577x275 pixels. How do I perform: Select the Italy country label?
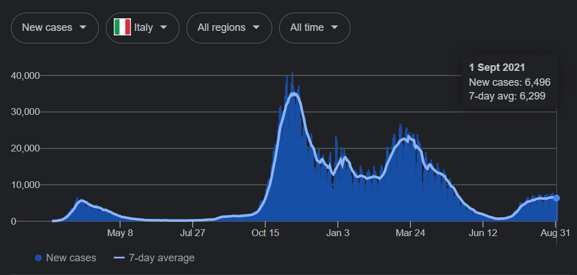[143, 27]
